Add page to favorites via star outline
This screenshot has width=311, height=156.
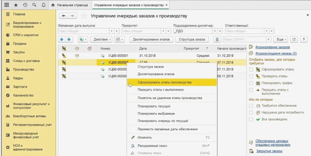click(x=84, y=16)
